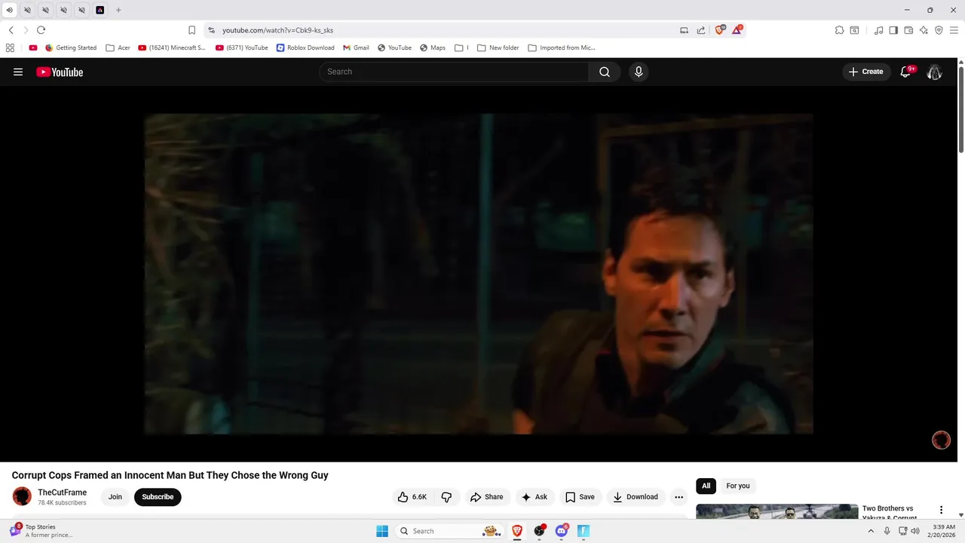
Task: Open the options menu for Two Brothers video
Action: click(941, 511)
